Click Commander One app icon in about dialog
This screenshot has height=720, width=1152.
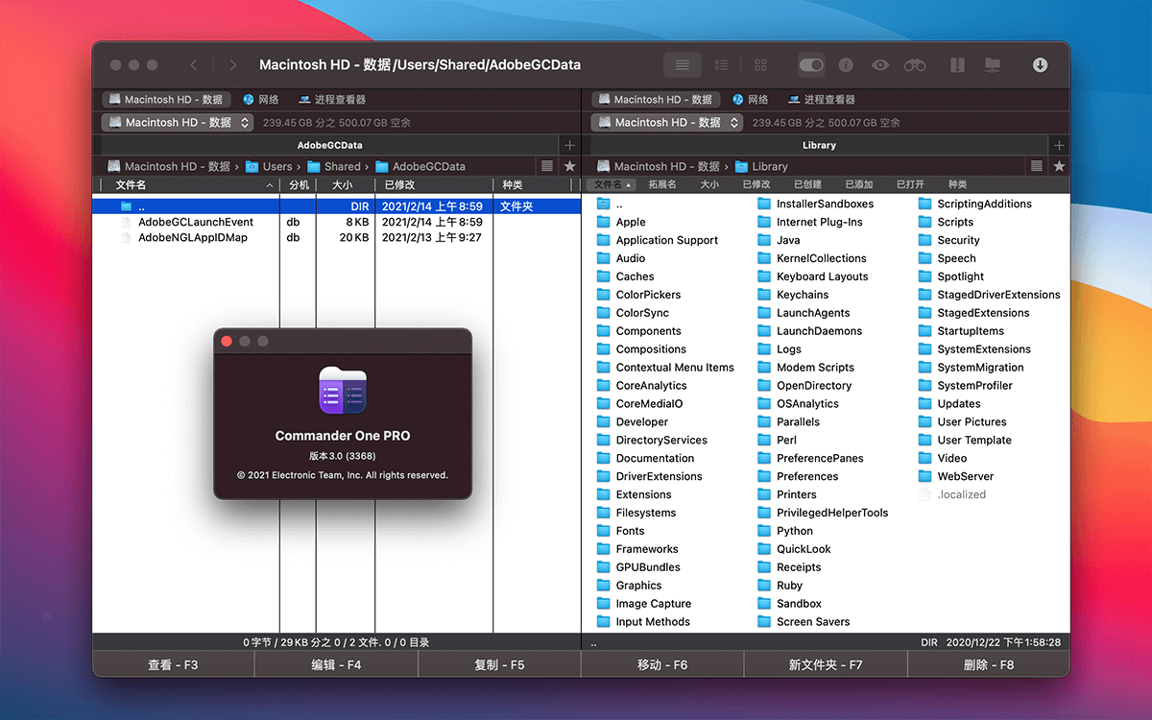(x=343, y=391)
